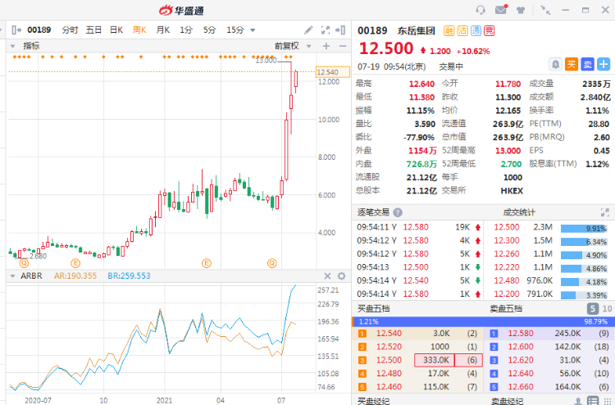The image size is (615, 405).
Task: Click the 12.540 current price label on axis
Action: coord(333,72)
